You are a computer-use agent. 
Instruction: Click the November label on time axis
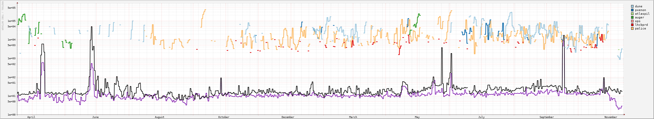pos(611,117)
